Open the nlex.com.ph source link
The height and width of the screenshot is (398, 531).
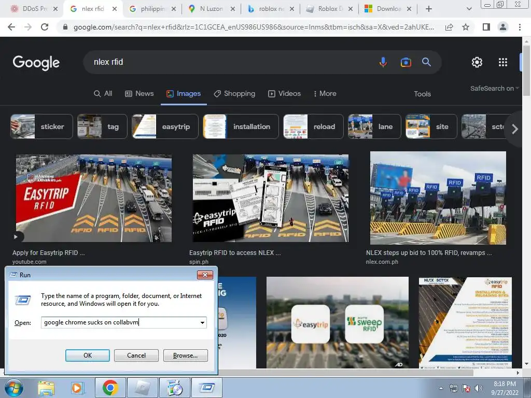[382, 262]
